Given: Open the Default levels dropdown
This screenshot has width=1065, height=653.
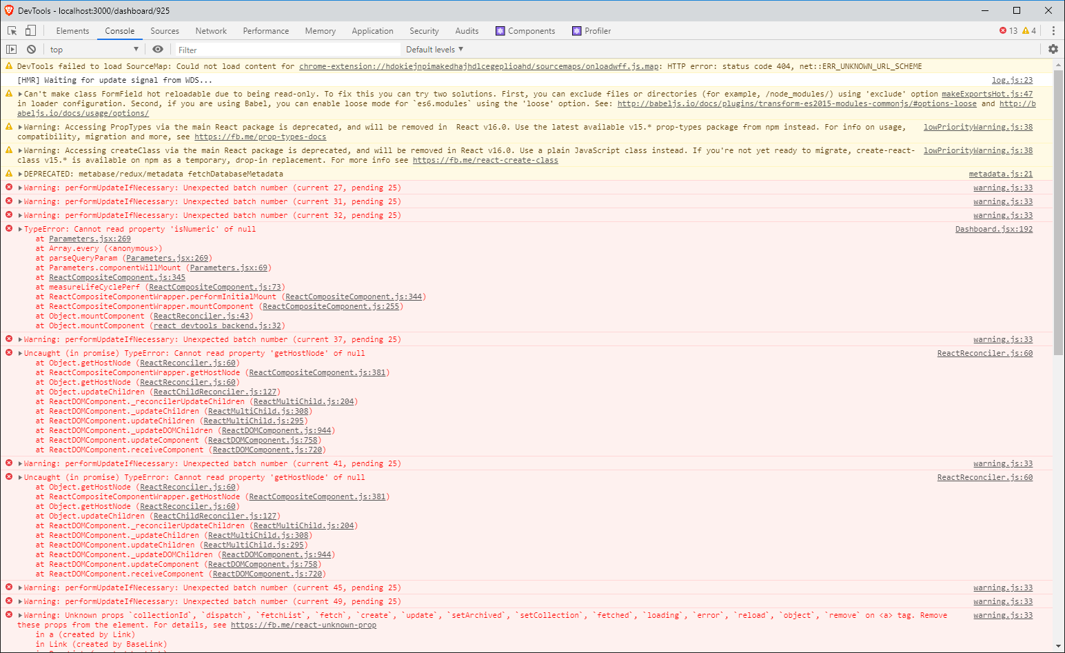Looking at the screenshot, I should (x=433, y=49).
